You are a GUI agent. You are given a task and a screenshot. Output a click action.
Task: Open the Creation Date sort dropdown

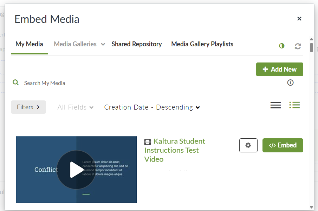[152, 107]
